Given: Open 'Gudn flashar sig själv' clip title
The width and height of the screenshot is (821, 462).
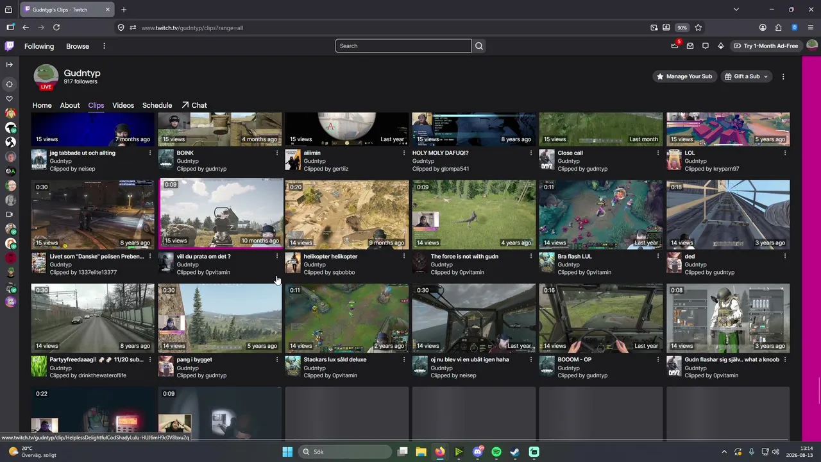Looking at the screenshot, I should point(732,359).
